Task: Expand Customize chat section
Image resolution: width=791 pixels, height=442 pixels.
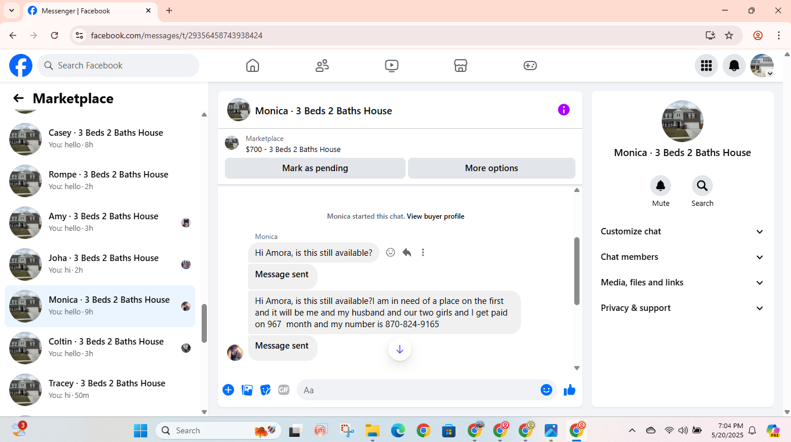Action: (682, 231)
